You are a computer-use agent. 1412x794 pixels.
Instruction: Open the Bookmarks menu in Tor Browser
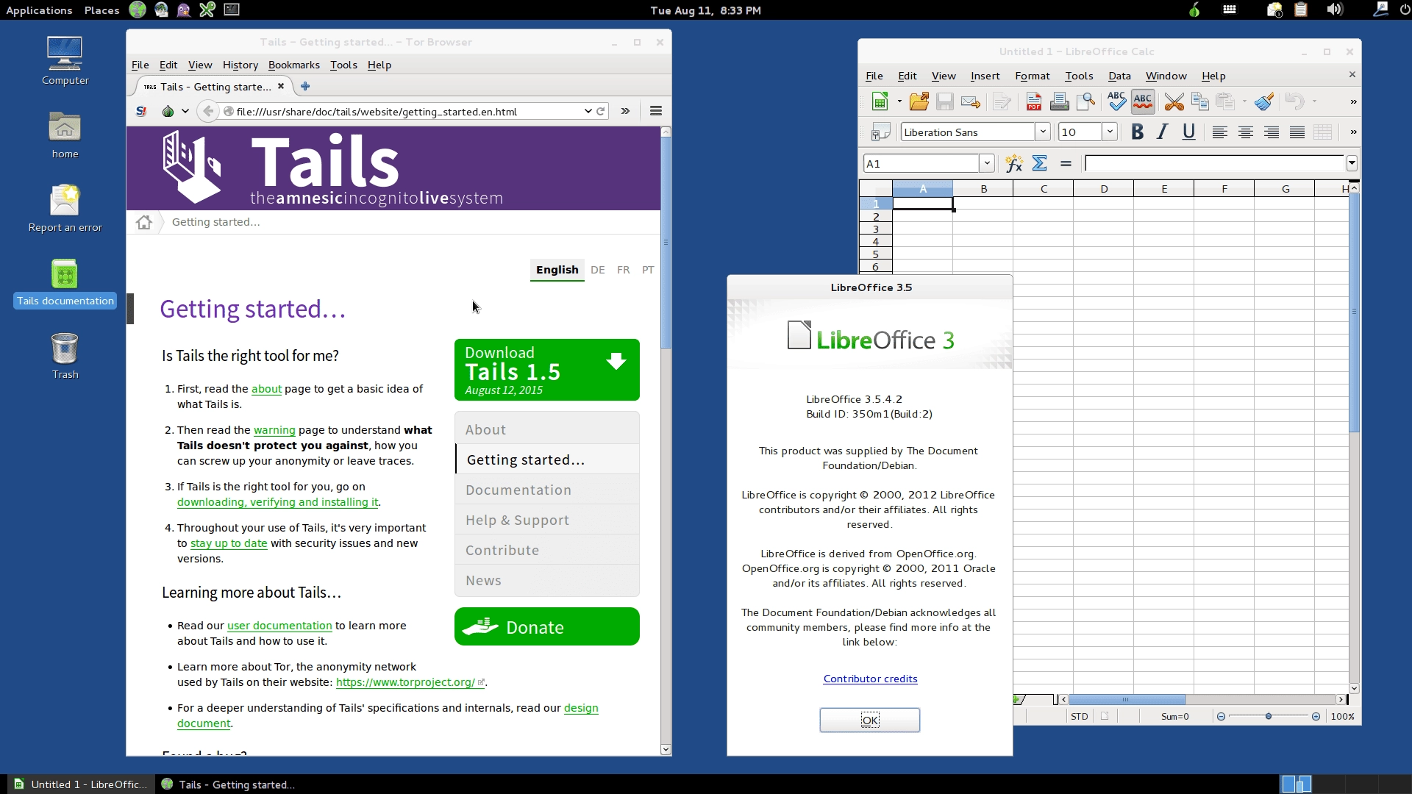pyautogui.click(x=293, y=65)
